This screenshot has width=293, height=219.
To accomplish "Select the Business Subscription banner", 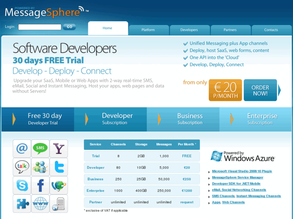I will [x=183, y=119].
